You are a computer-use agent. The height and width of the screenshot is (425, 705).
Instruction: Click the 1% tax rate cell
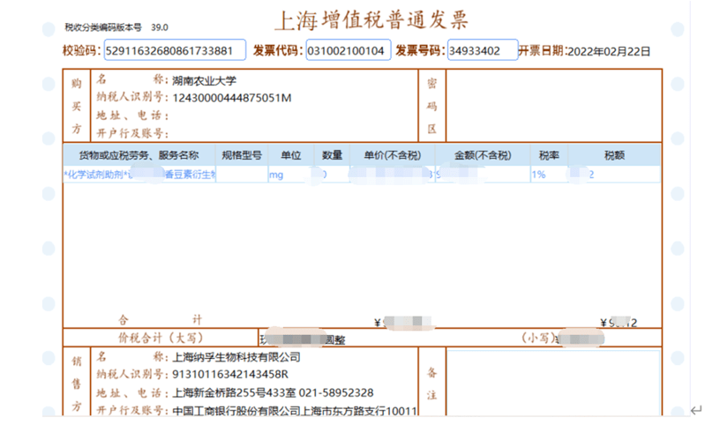(538, 175)
